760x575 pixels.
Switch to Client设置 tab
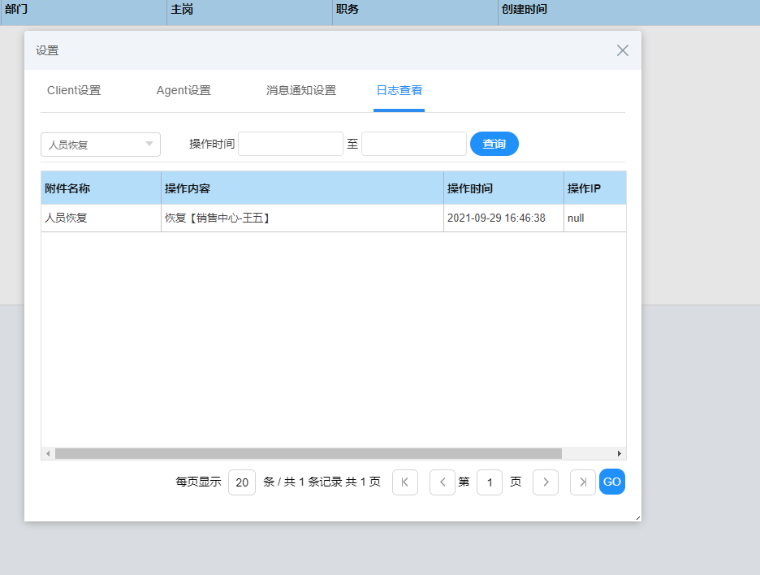point(74,91)
